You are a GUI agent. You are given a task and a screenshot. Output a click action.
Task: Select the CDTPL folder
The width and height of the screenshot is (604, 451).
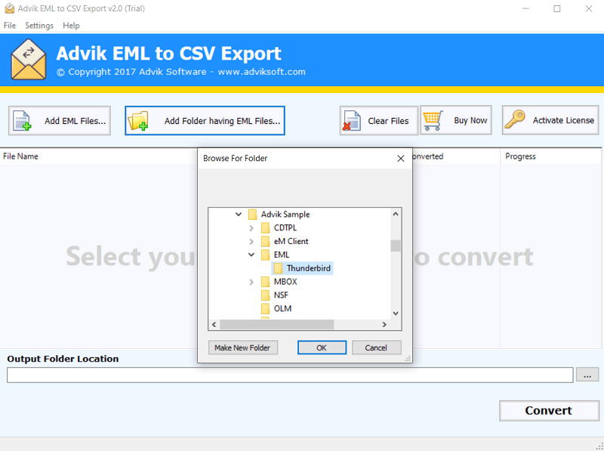click(285, 228)
